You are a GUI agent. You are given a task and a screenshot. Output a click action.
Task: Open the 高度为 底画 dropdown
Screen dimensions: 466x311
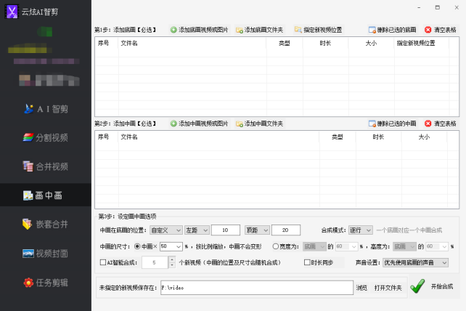point(404,246)
